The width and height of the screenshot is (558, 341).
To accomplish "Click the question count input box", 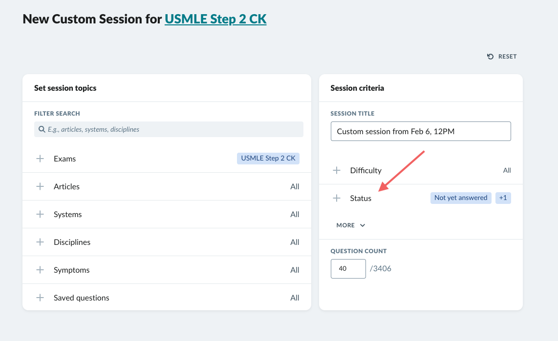I will 348,268.
